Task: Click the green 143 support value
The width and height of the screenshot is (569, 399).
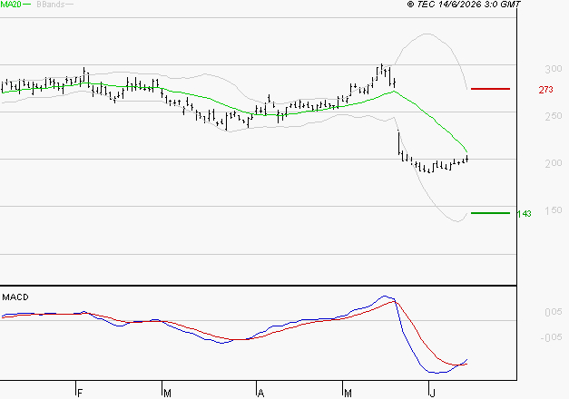Action: point(524,214)
